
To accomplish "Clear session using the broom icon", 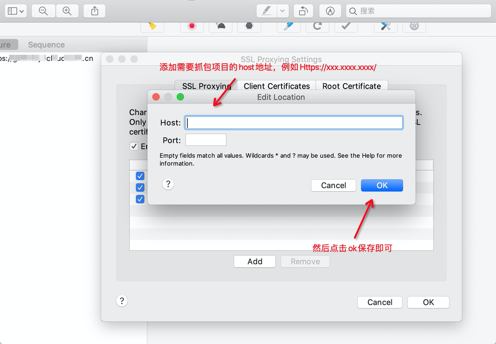I will pyautogui.click(x=152, y=26).
